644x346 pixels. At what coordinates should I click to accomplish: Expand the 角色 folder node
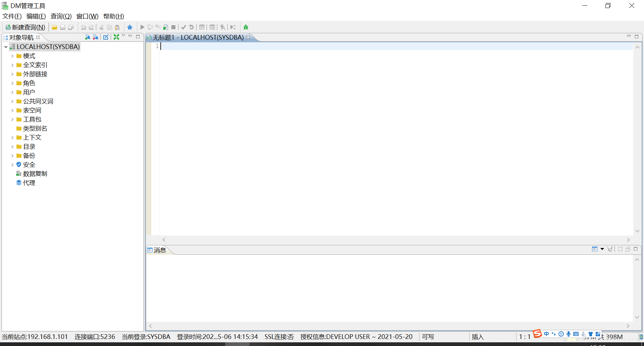pos(12,83)
